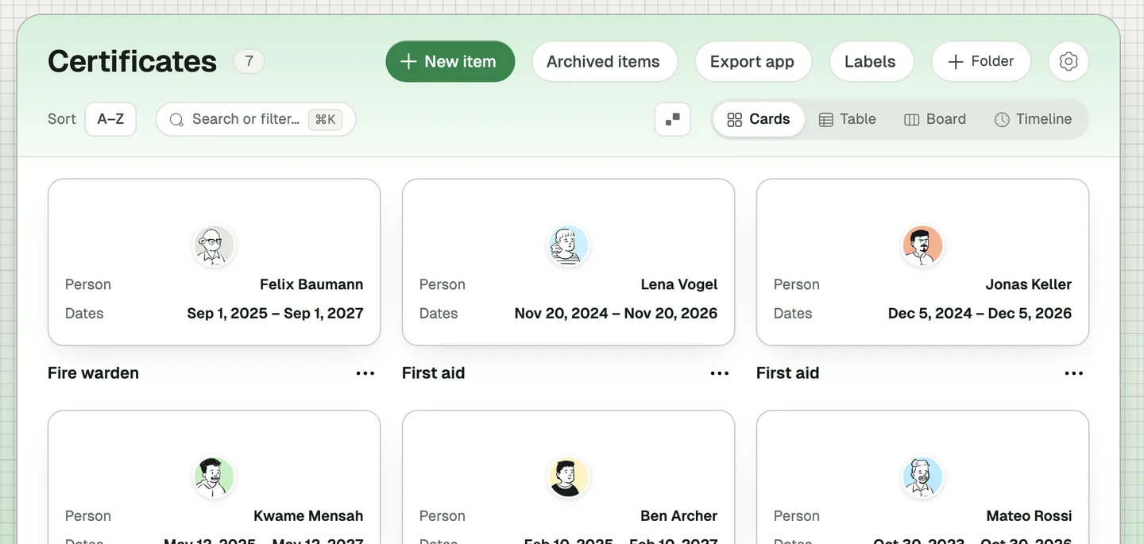Screen dimensions: 1144x544
Task: Click Ben Archer's avatar
Action: click(x=568, y=477)
